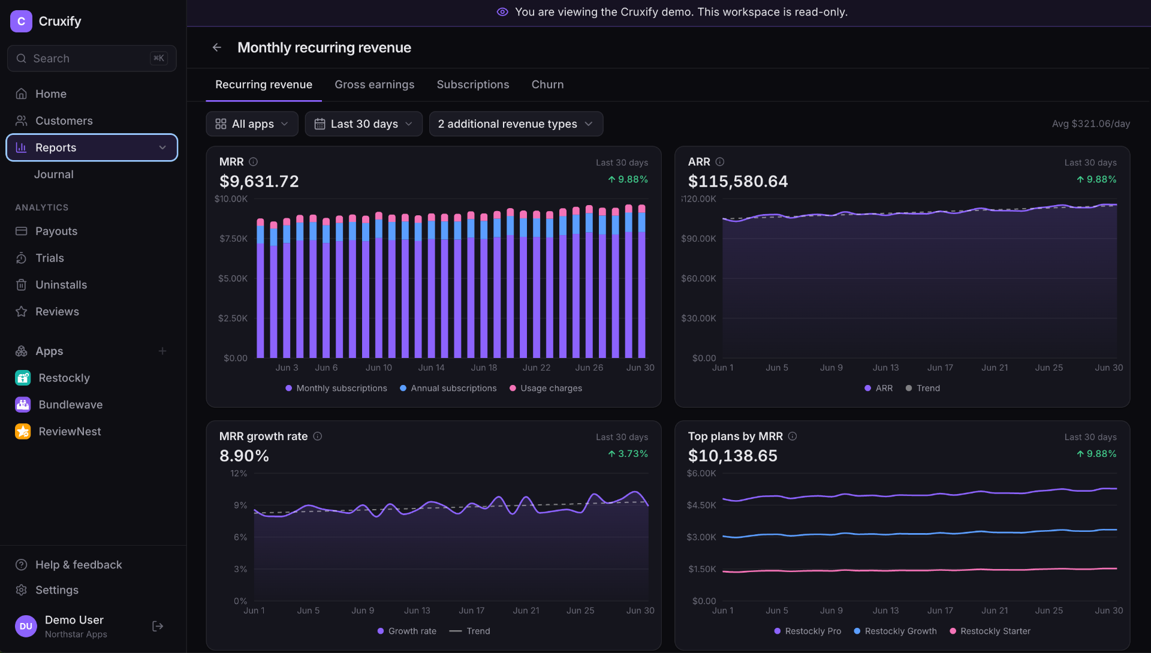Image resolution: width=1151 pixels, height=653 pixels.
Task: Collapse the Reports chevron in sidebar
Action: click(162, 148)
